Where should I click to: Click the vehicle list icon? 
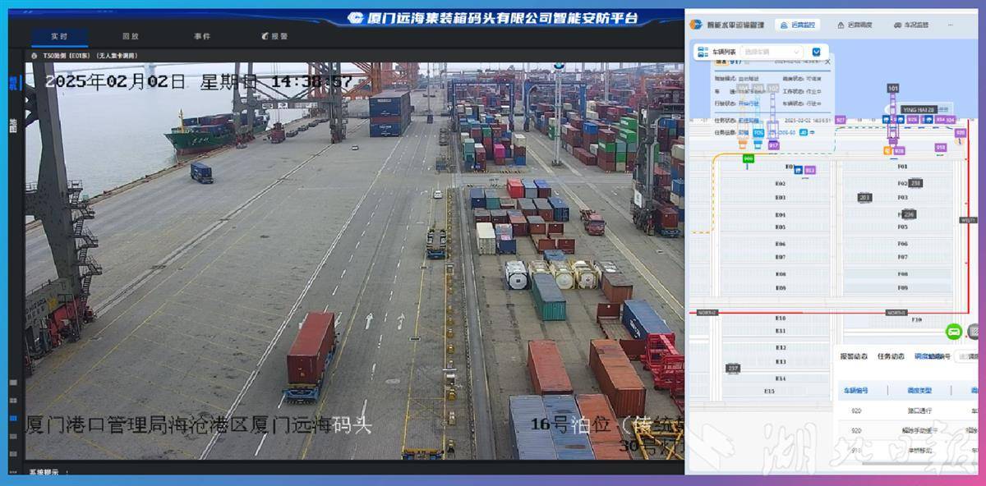[x=703, y=52]
